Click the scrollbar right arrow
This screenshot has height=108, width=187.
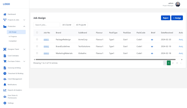(182, 60)
